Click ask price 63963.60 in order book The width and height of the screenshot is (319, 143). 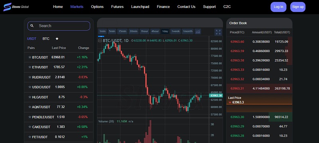(237, 42)
